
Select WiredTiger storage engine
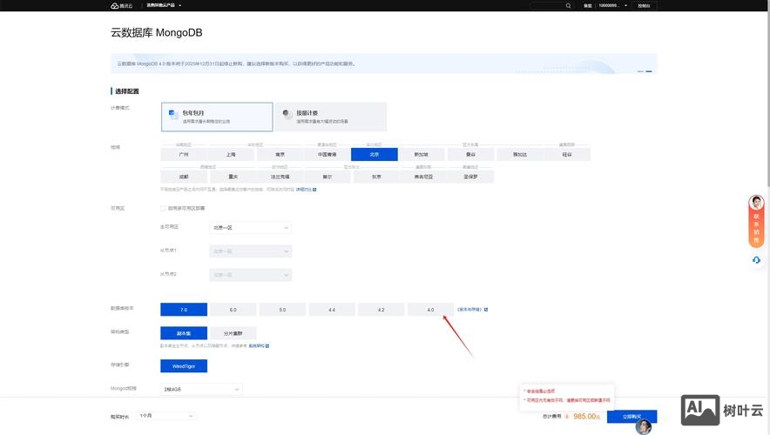[x=184, y=366]
